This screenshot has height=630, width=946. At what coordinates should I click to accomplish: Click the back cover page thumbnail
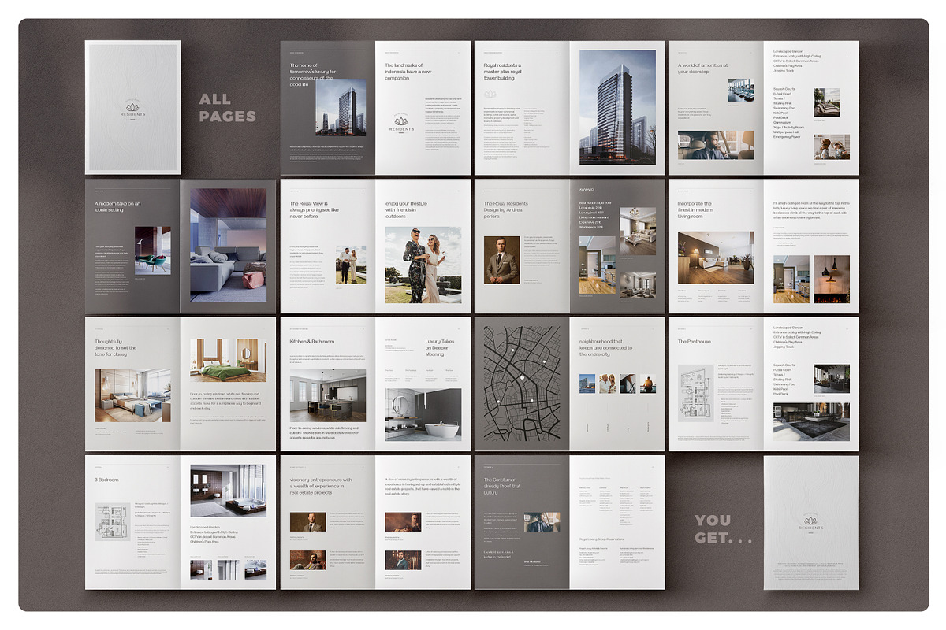[x=811, y=522]
